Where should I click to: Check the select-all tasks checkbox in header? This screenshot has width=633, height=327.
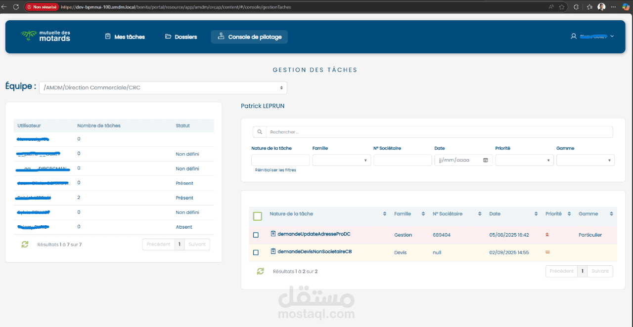click(257, 216)
